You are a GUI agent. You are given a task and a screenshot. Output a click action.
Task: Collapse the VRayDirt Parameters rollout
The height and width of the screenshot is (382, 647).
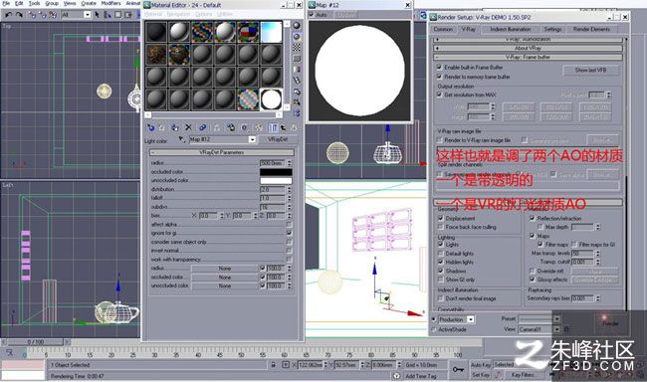click(x=222, y=152)
